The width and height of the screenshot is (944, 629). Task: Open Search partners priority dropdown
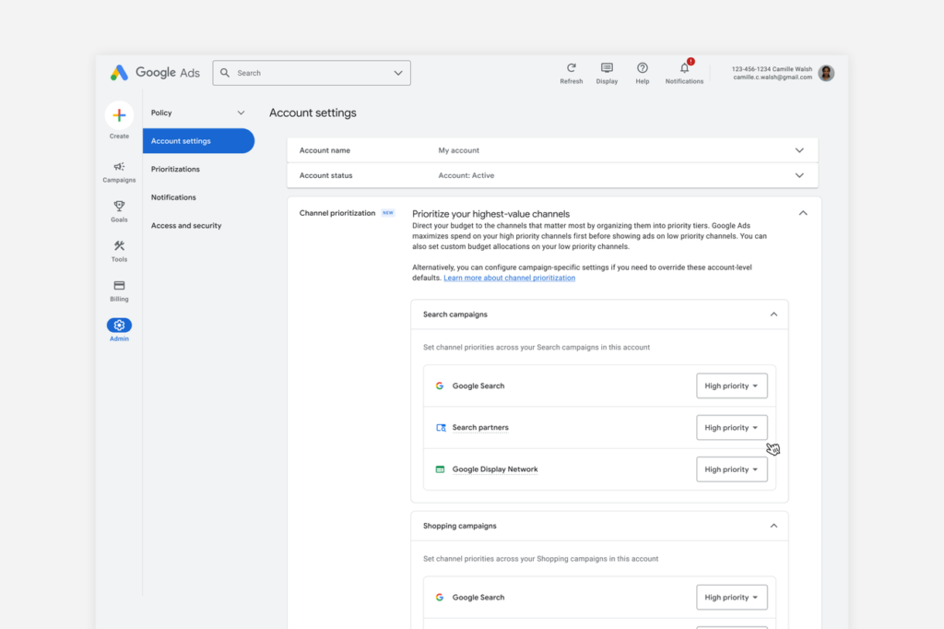pyautogui.click(x=731, y=427)
